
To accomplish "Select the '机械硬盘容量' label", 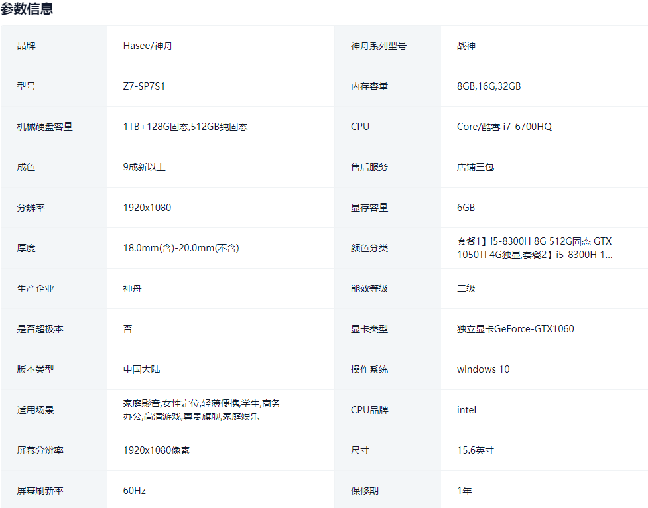I will (x=44, y=127).
